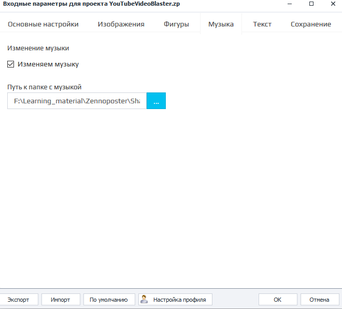Click the Импорт button
Viewport: 342px width, 309px height.
pyautogui.click(x=61, y=300)
